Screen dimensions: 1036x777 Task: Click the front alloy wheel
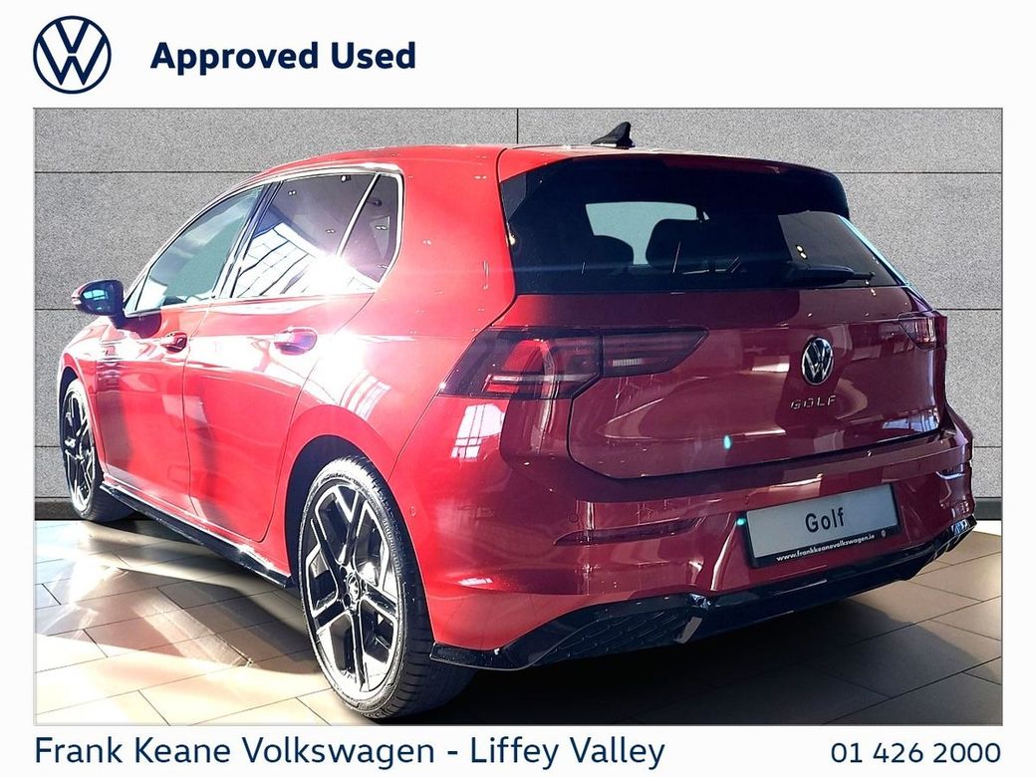(80, 450)
